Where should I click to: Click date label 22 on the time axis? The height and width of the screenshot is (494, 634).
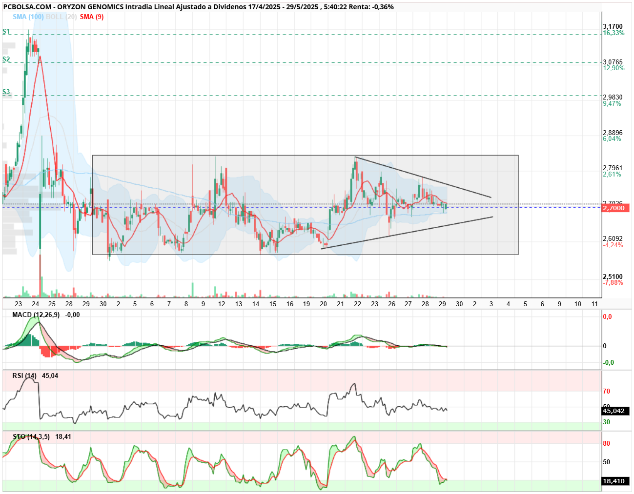(358, 304)
